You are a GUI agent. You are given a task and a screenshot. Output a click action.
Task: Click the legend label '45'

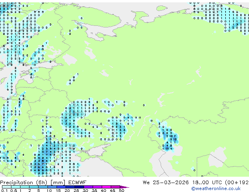(112, 190)
